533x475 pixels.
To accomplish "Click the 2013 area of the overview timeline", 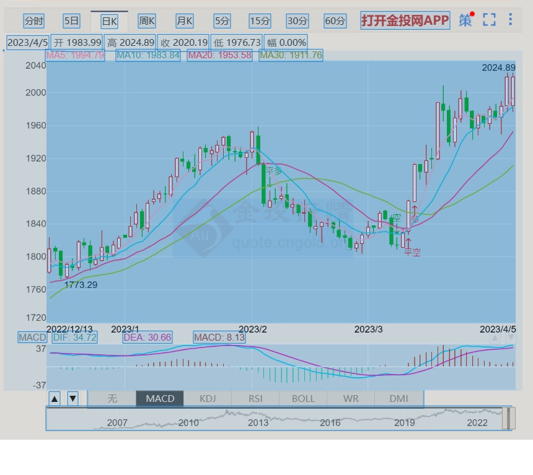I will click(x=258, y=422).
